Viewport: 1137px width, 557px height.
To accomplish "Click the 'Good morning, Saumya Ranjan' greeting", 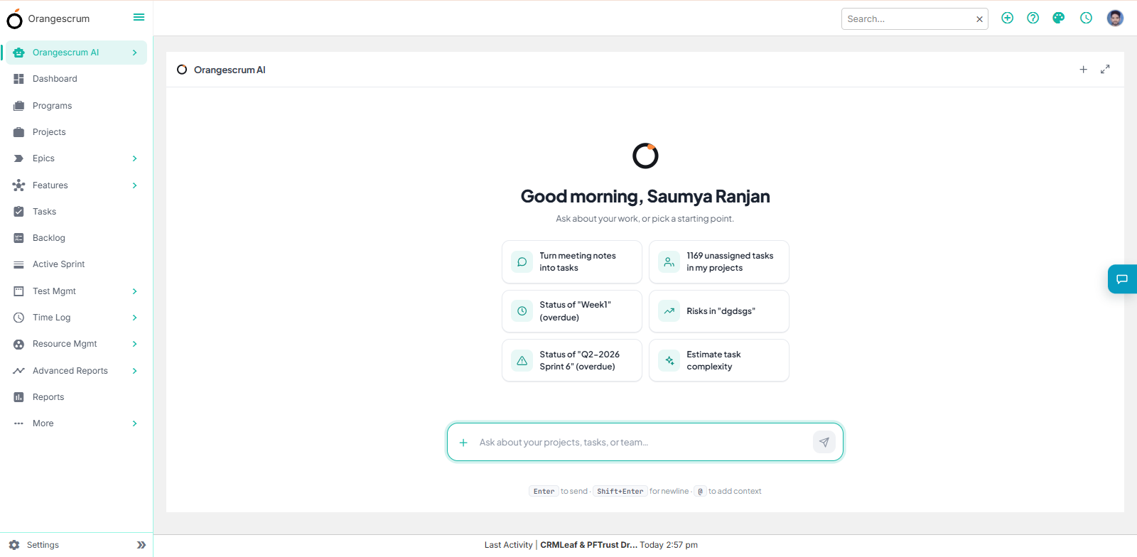I will 645,196.
